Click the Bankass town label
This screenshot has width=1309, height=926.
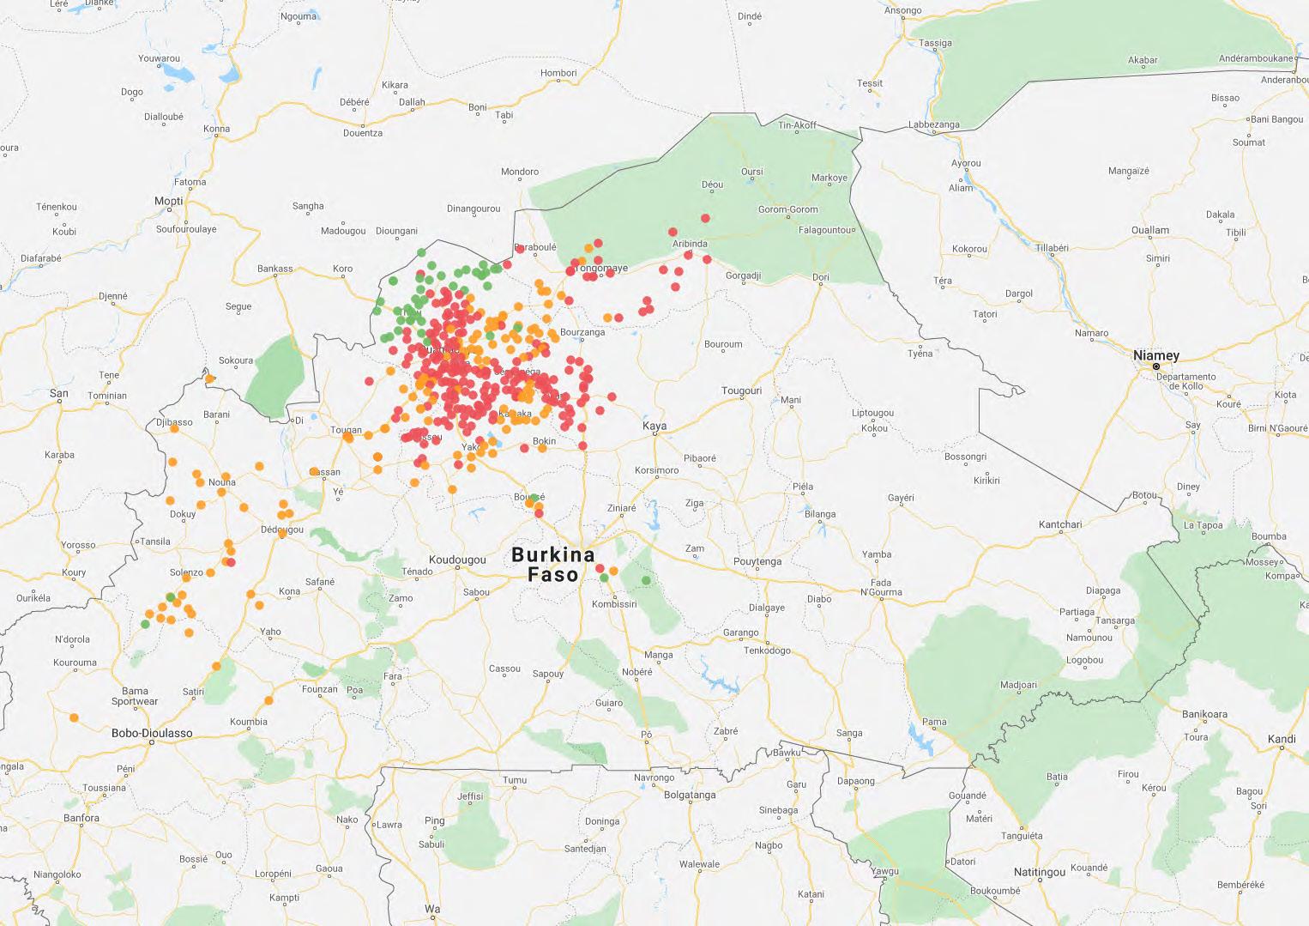275,269
